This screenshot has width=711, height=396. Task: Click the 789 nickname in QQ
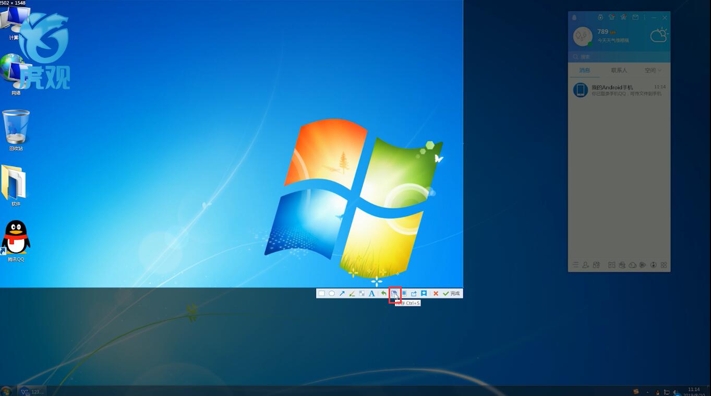tap(603, 32)
